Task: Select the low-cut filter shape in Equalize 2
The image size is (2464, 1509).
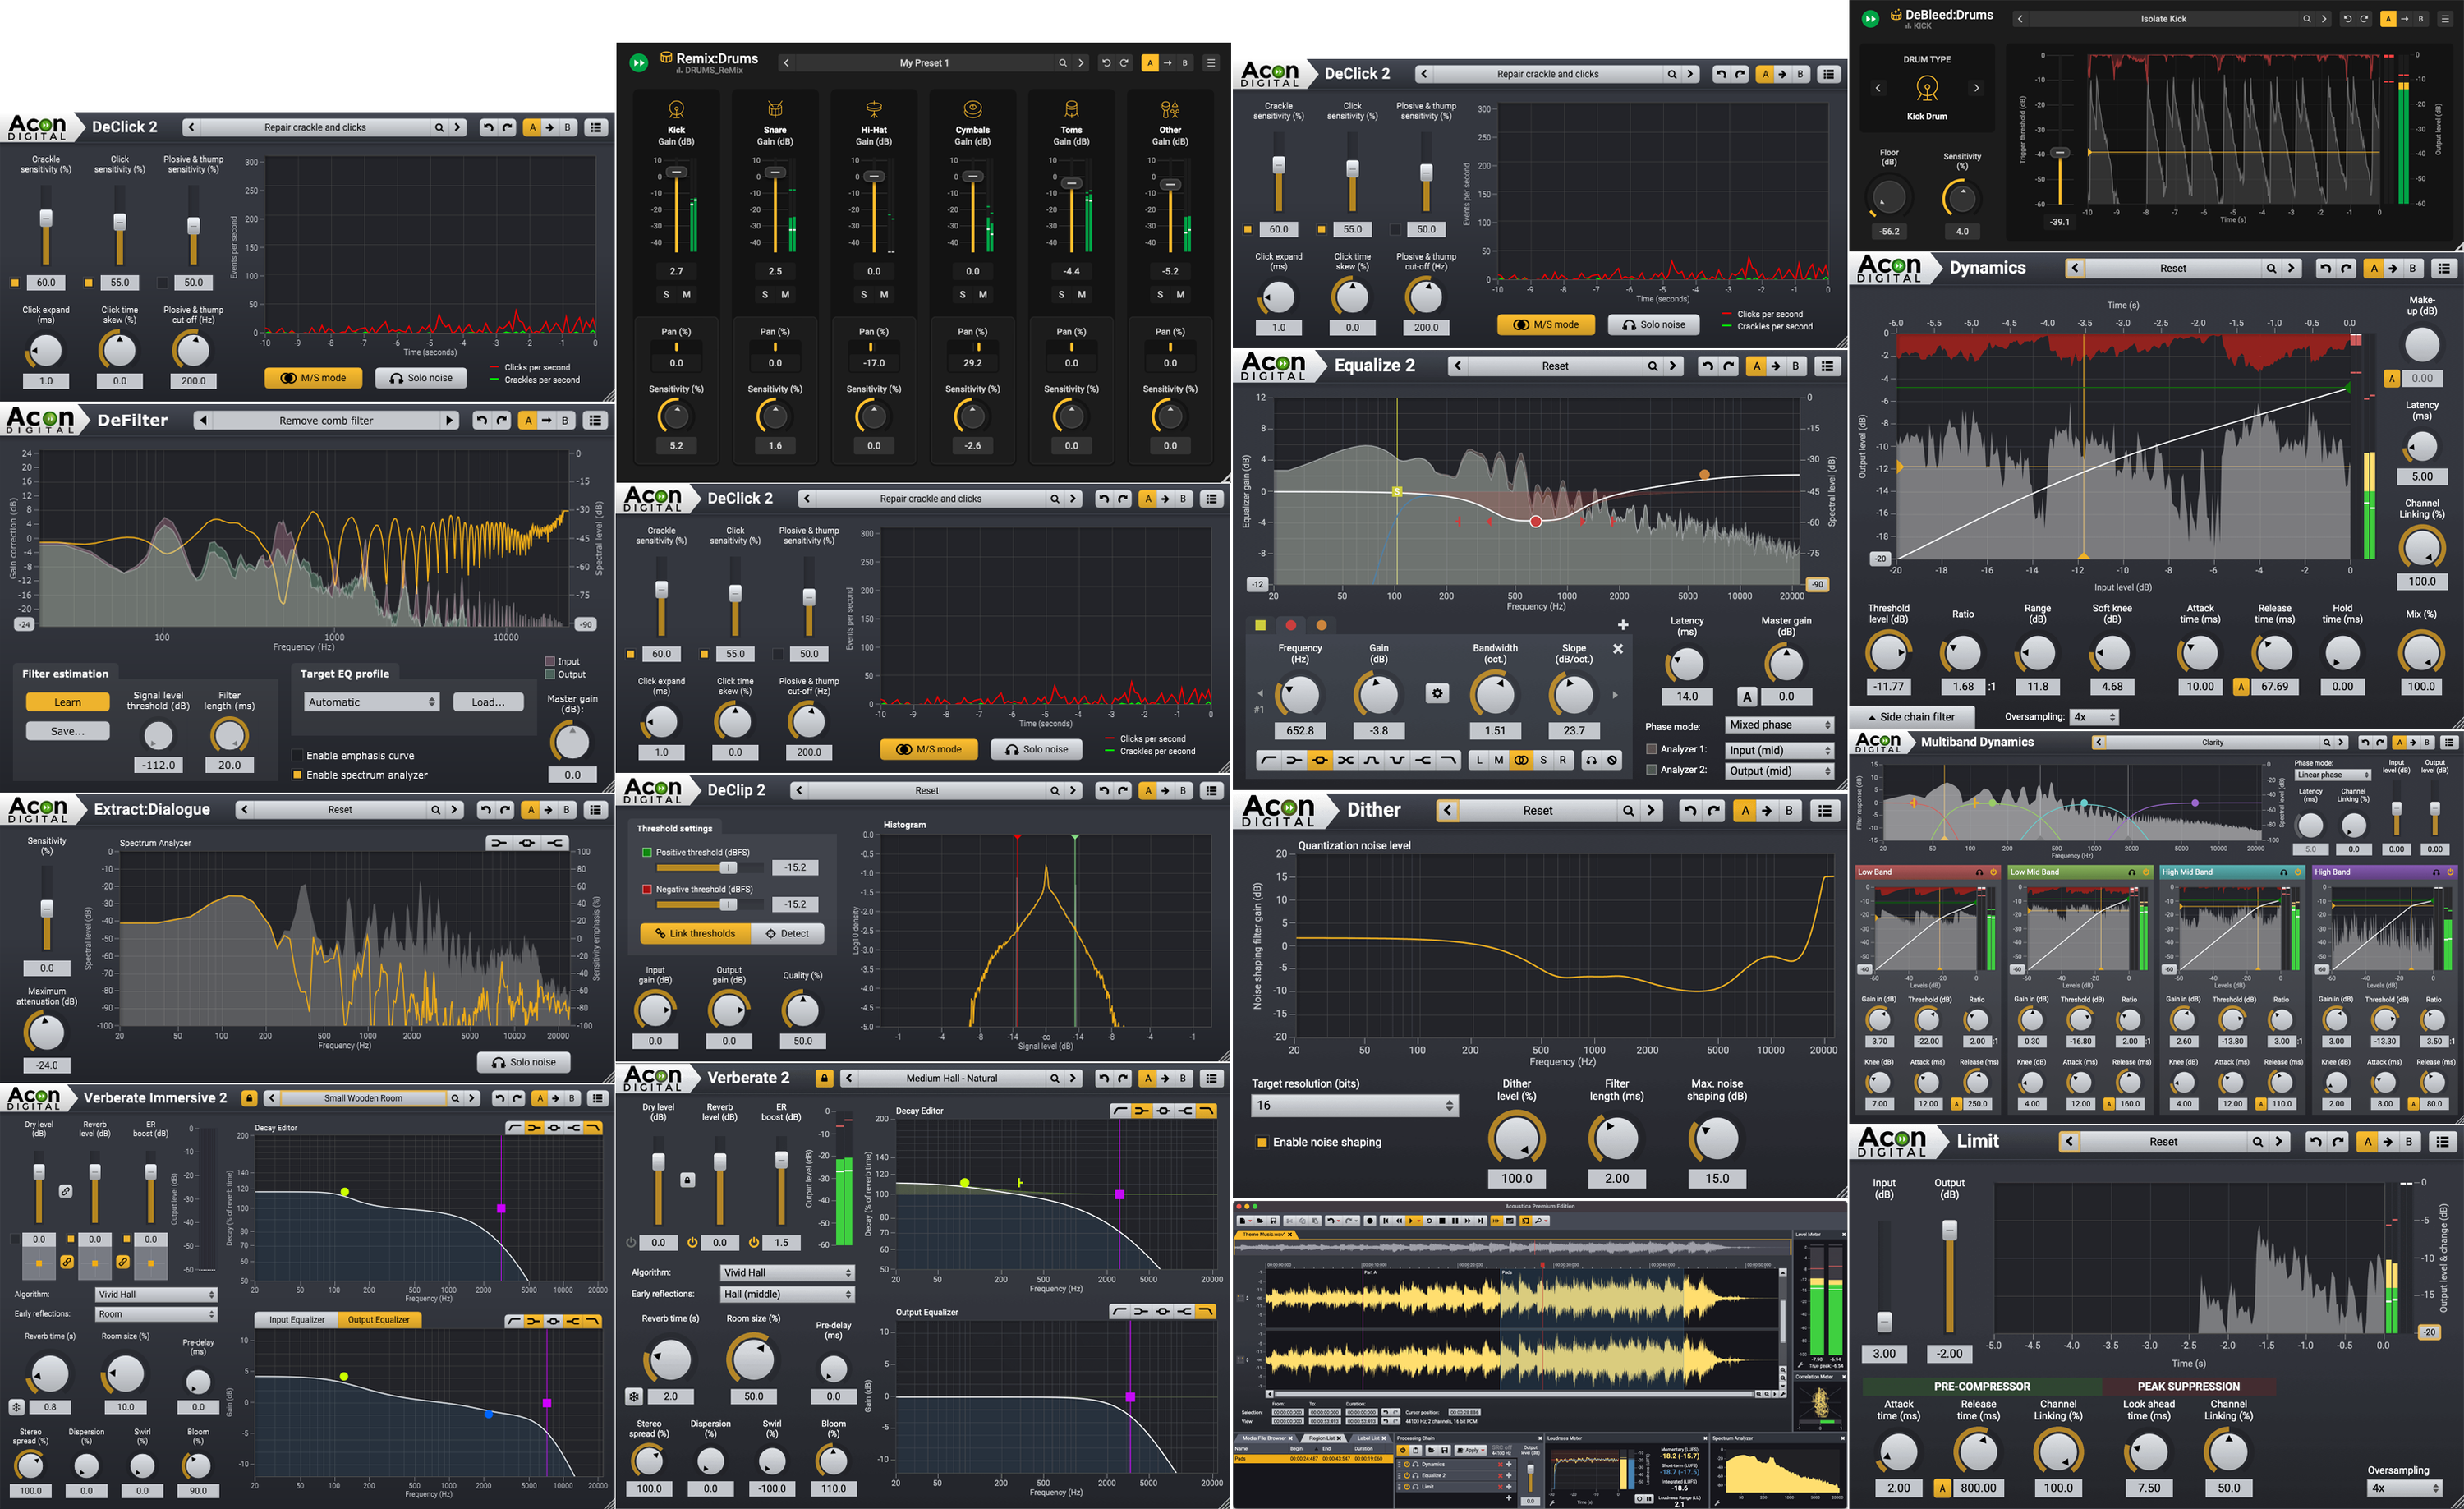Action: (x=1268, y=761)
